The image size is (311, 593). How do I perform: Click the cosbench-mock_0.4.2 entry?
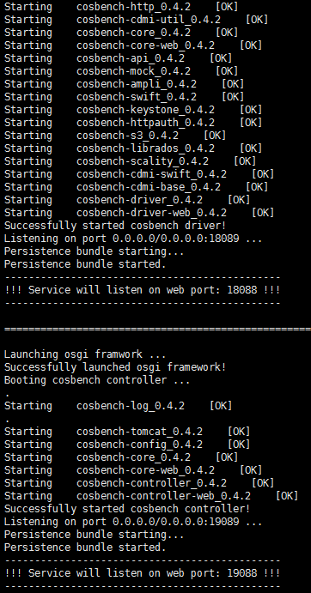(x=133, y=71)
